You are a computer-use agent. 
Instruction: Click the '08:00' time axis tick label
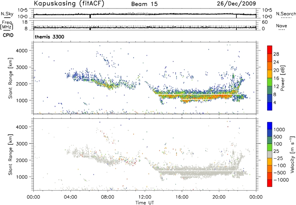click(108, 197)
